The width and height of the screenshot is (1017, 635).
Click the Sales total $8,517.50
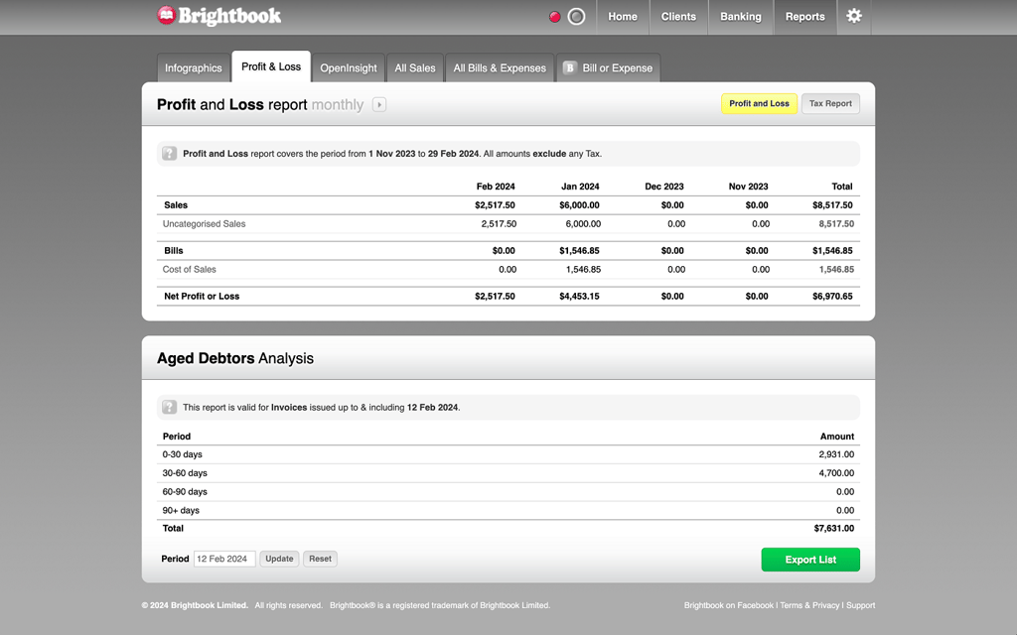point(832,205)
